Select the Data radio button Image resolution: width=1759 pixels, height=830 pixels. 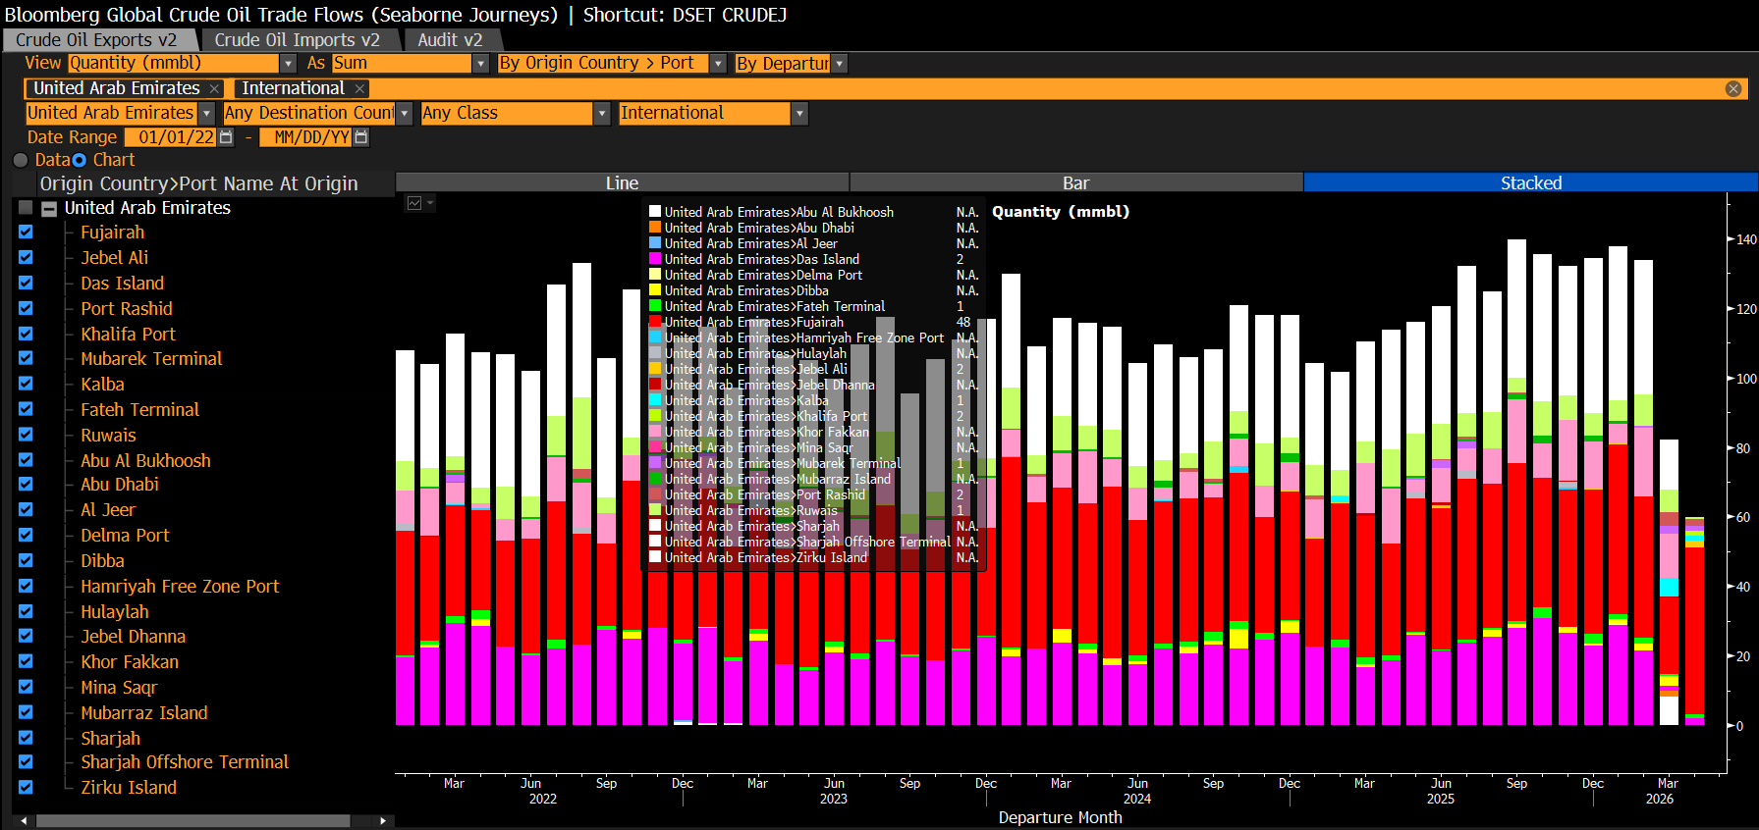[21, 160]
